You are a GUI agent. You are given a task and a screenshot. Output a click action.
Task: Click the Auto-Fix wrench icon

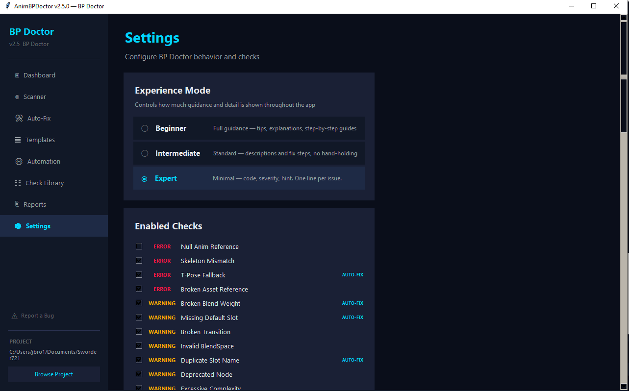[19, 119]
